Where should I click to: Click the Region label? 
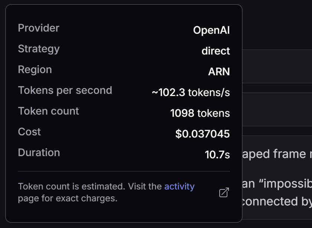35,70
